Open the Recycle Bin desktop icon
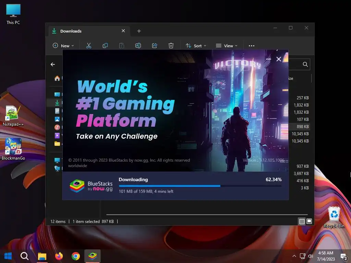This screenshot has height=263, width=351. (334, 217)
